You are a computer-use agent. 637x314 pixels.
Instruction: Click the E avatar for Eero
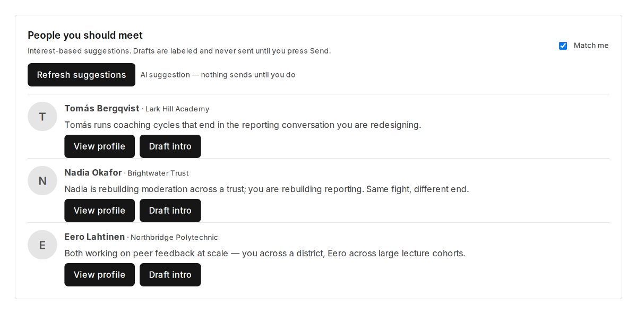[42, 245]
